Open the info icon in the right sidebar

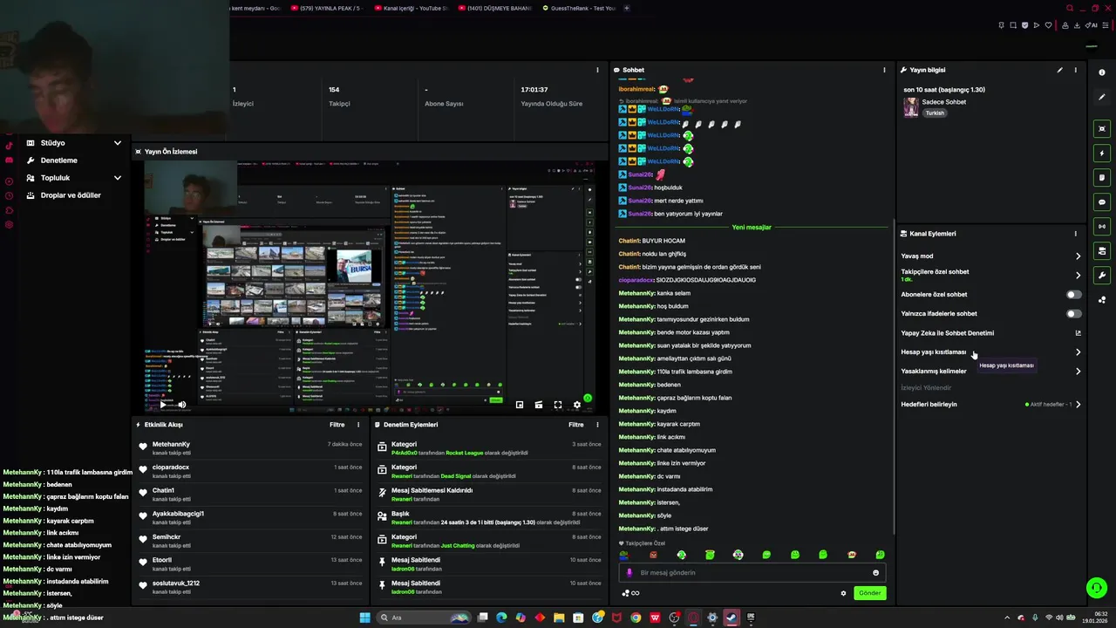click(x=1102, y=72)
